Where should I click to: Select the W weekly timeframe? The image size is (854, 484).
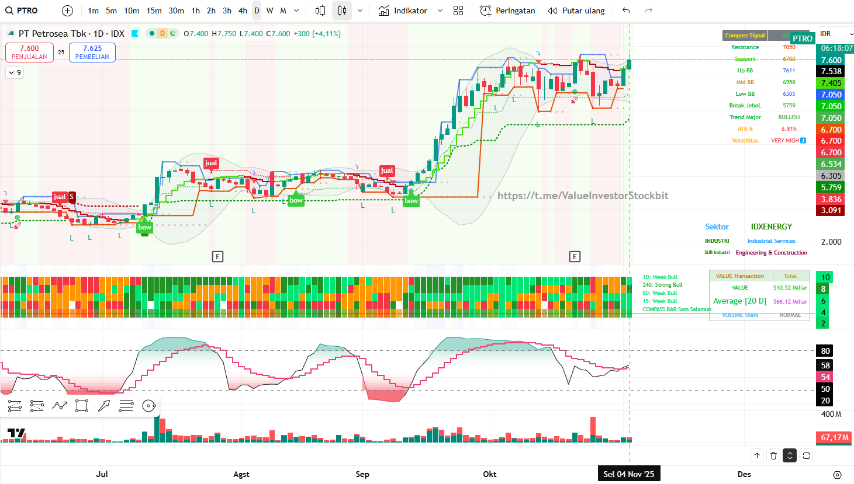click(x=269, y=11)
